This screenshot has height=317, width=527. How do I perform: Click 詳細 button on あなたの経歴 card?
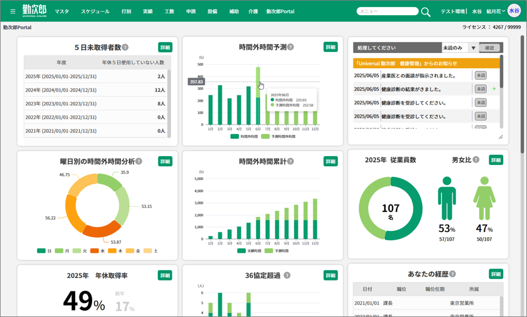tap(496, 274)
